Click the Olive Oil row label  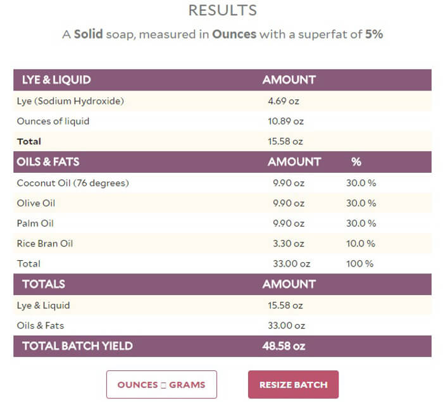coord(37,203)
